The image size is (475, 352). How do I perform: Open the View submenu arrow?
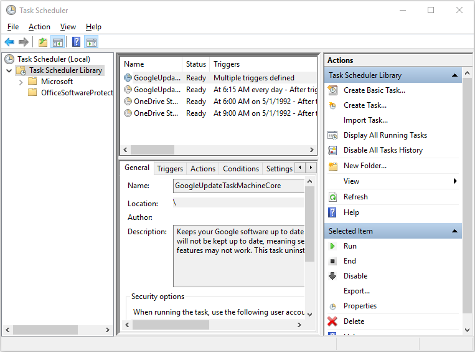click(x=455, y=181)
